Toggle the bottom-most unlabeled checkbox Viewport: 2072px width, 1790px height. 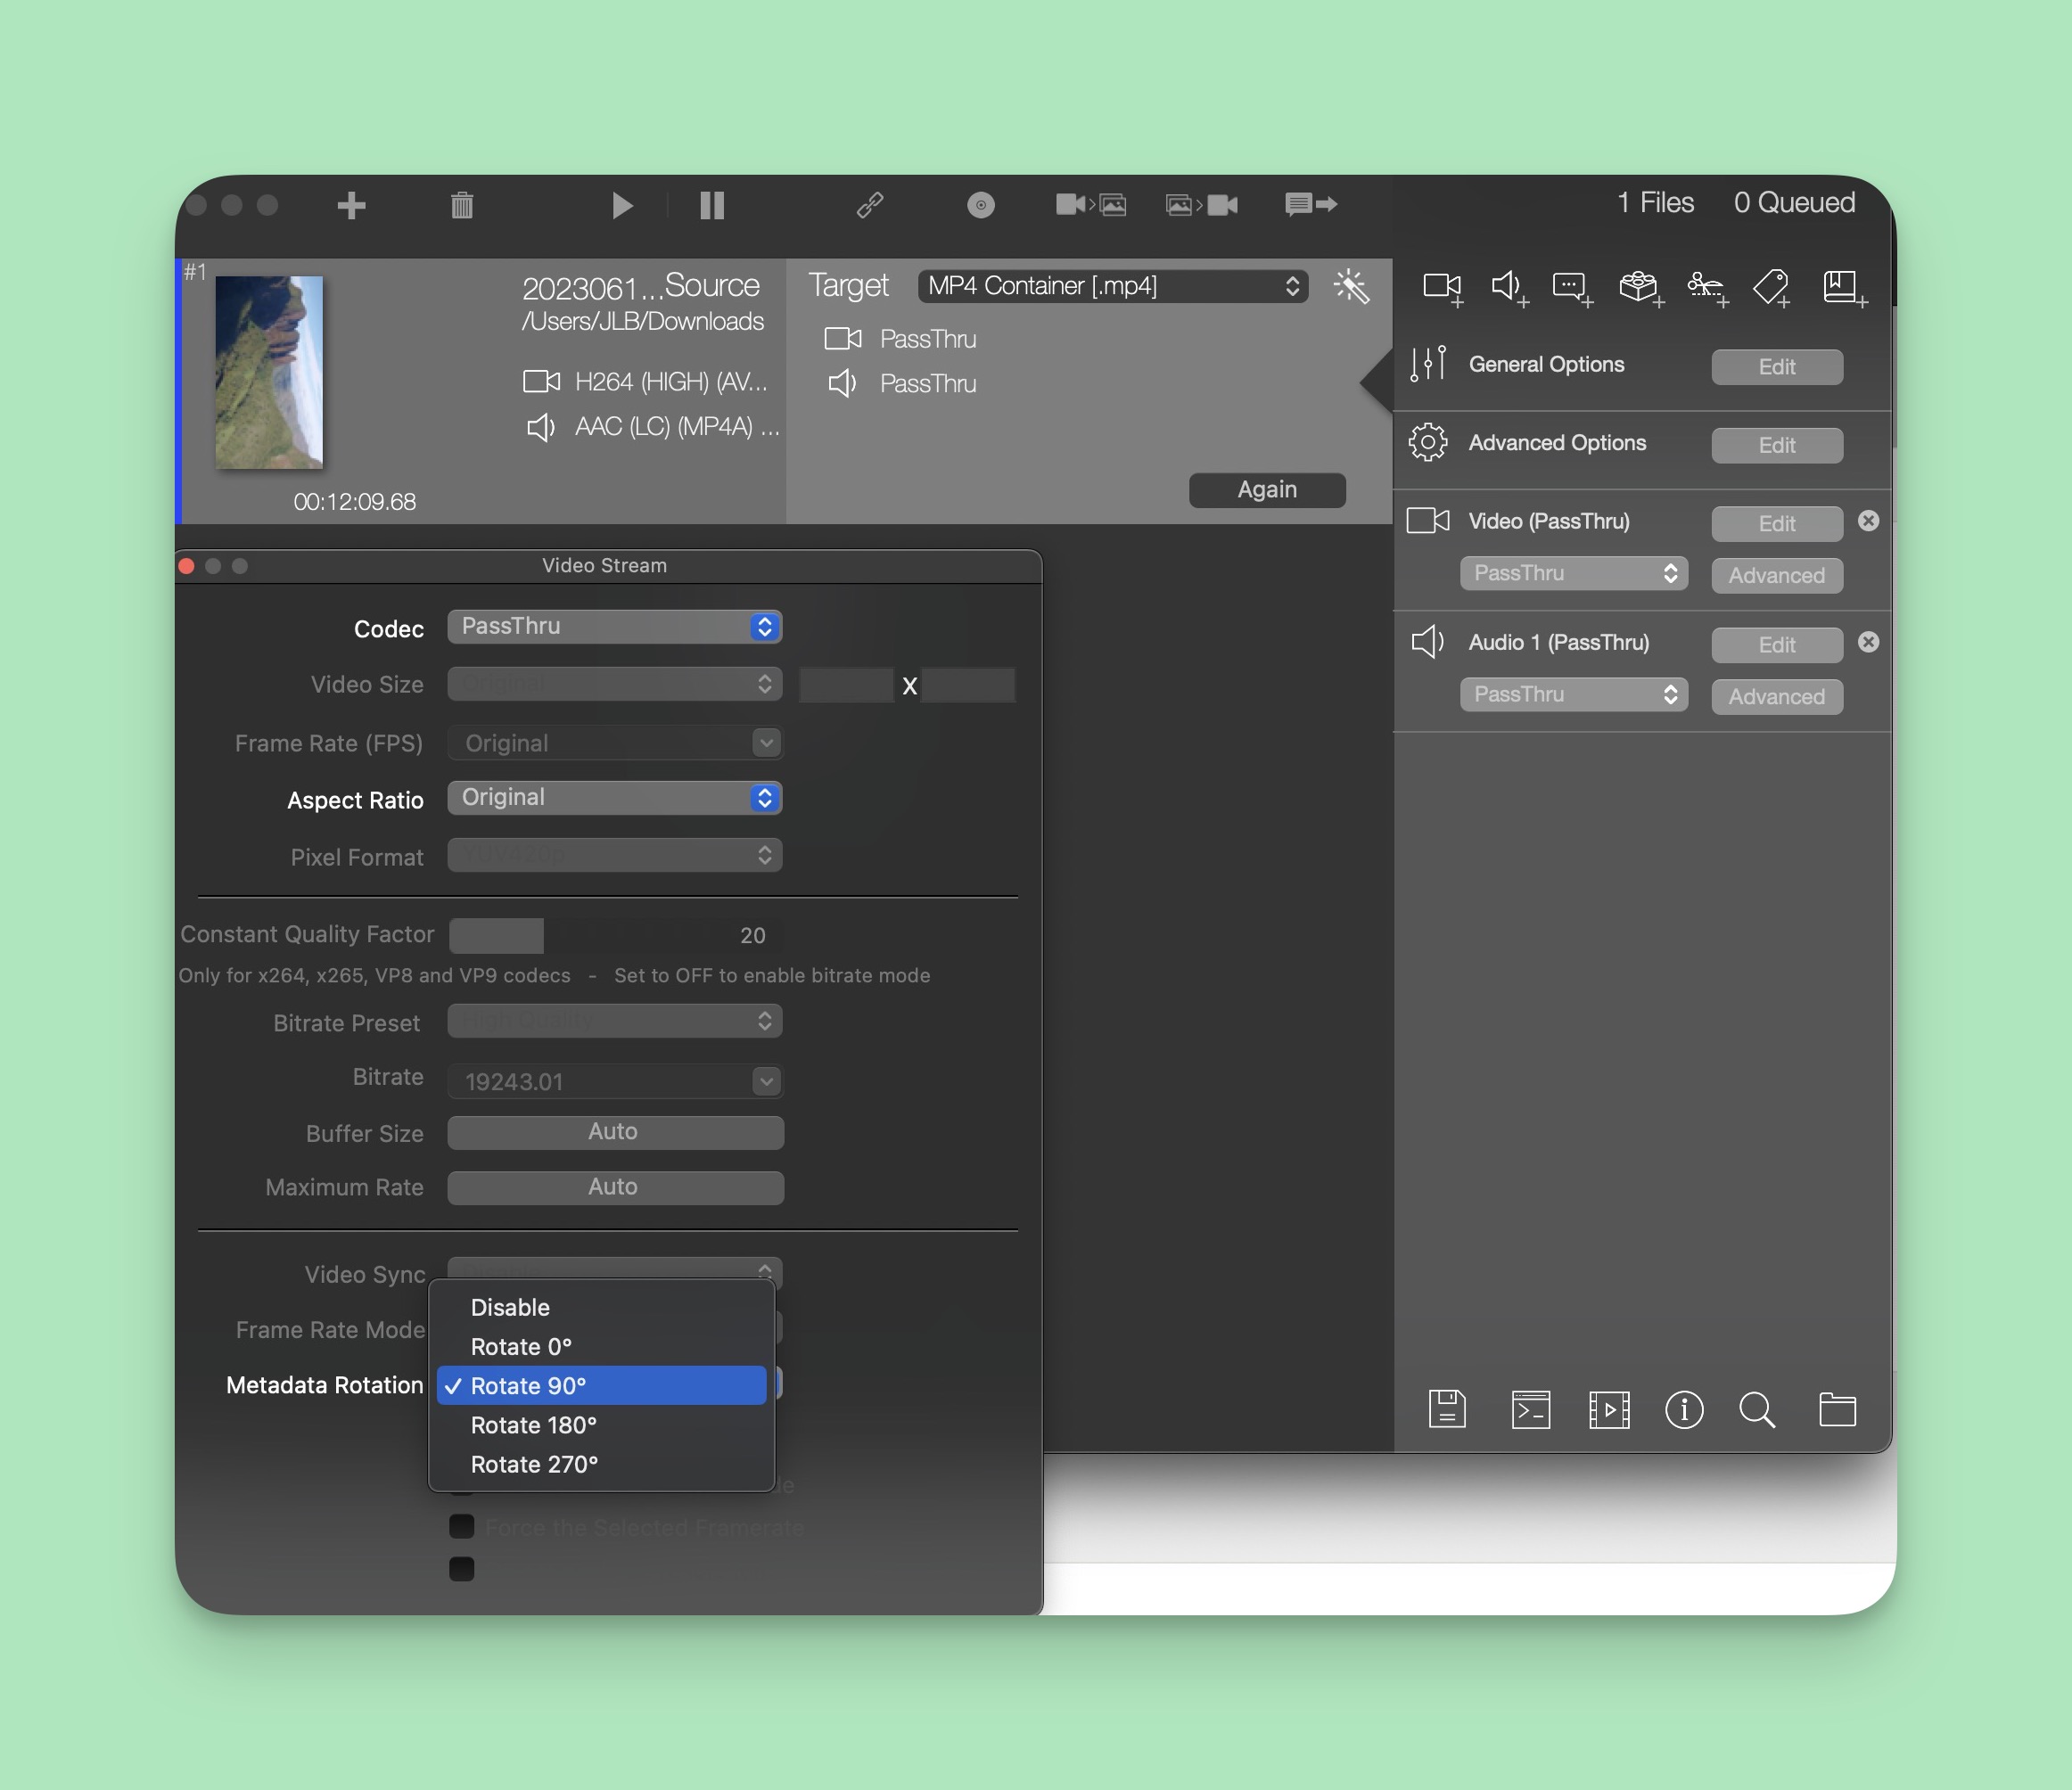click(x=462, y=1569)
